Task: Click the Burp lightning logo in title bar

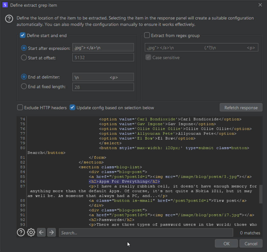Action: (5, 5)
